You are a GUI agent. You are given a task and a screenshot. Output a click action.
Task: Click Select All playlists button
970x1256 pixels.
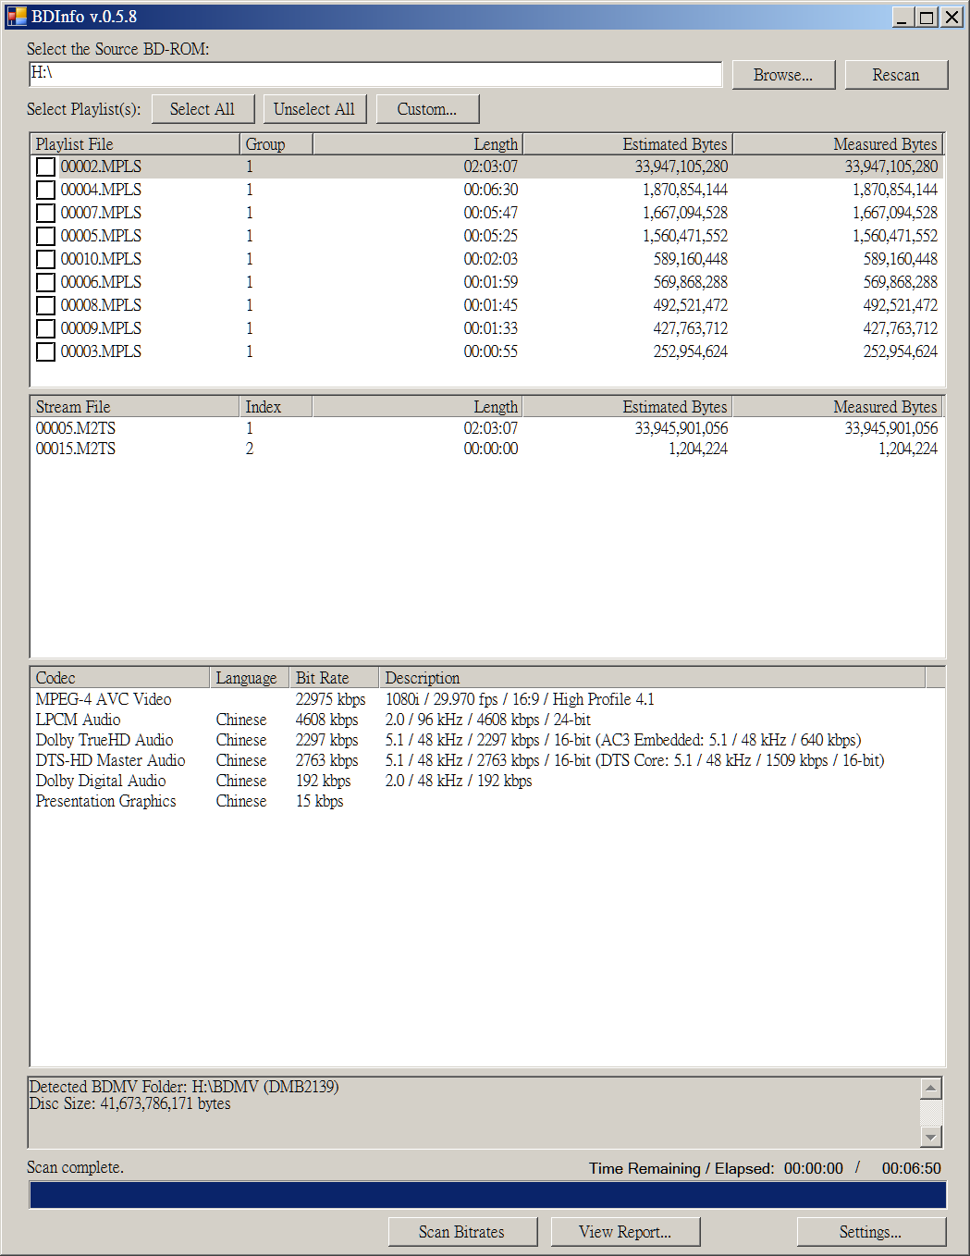pyautogui.click(x=202, y=109)
